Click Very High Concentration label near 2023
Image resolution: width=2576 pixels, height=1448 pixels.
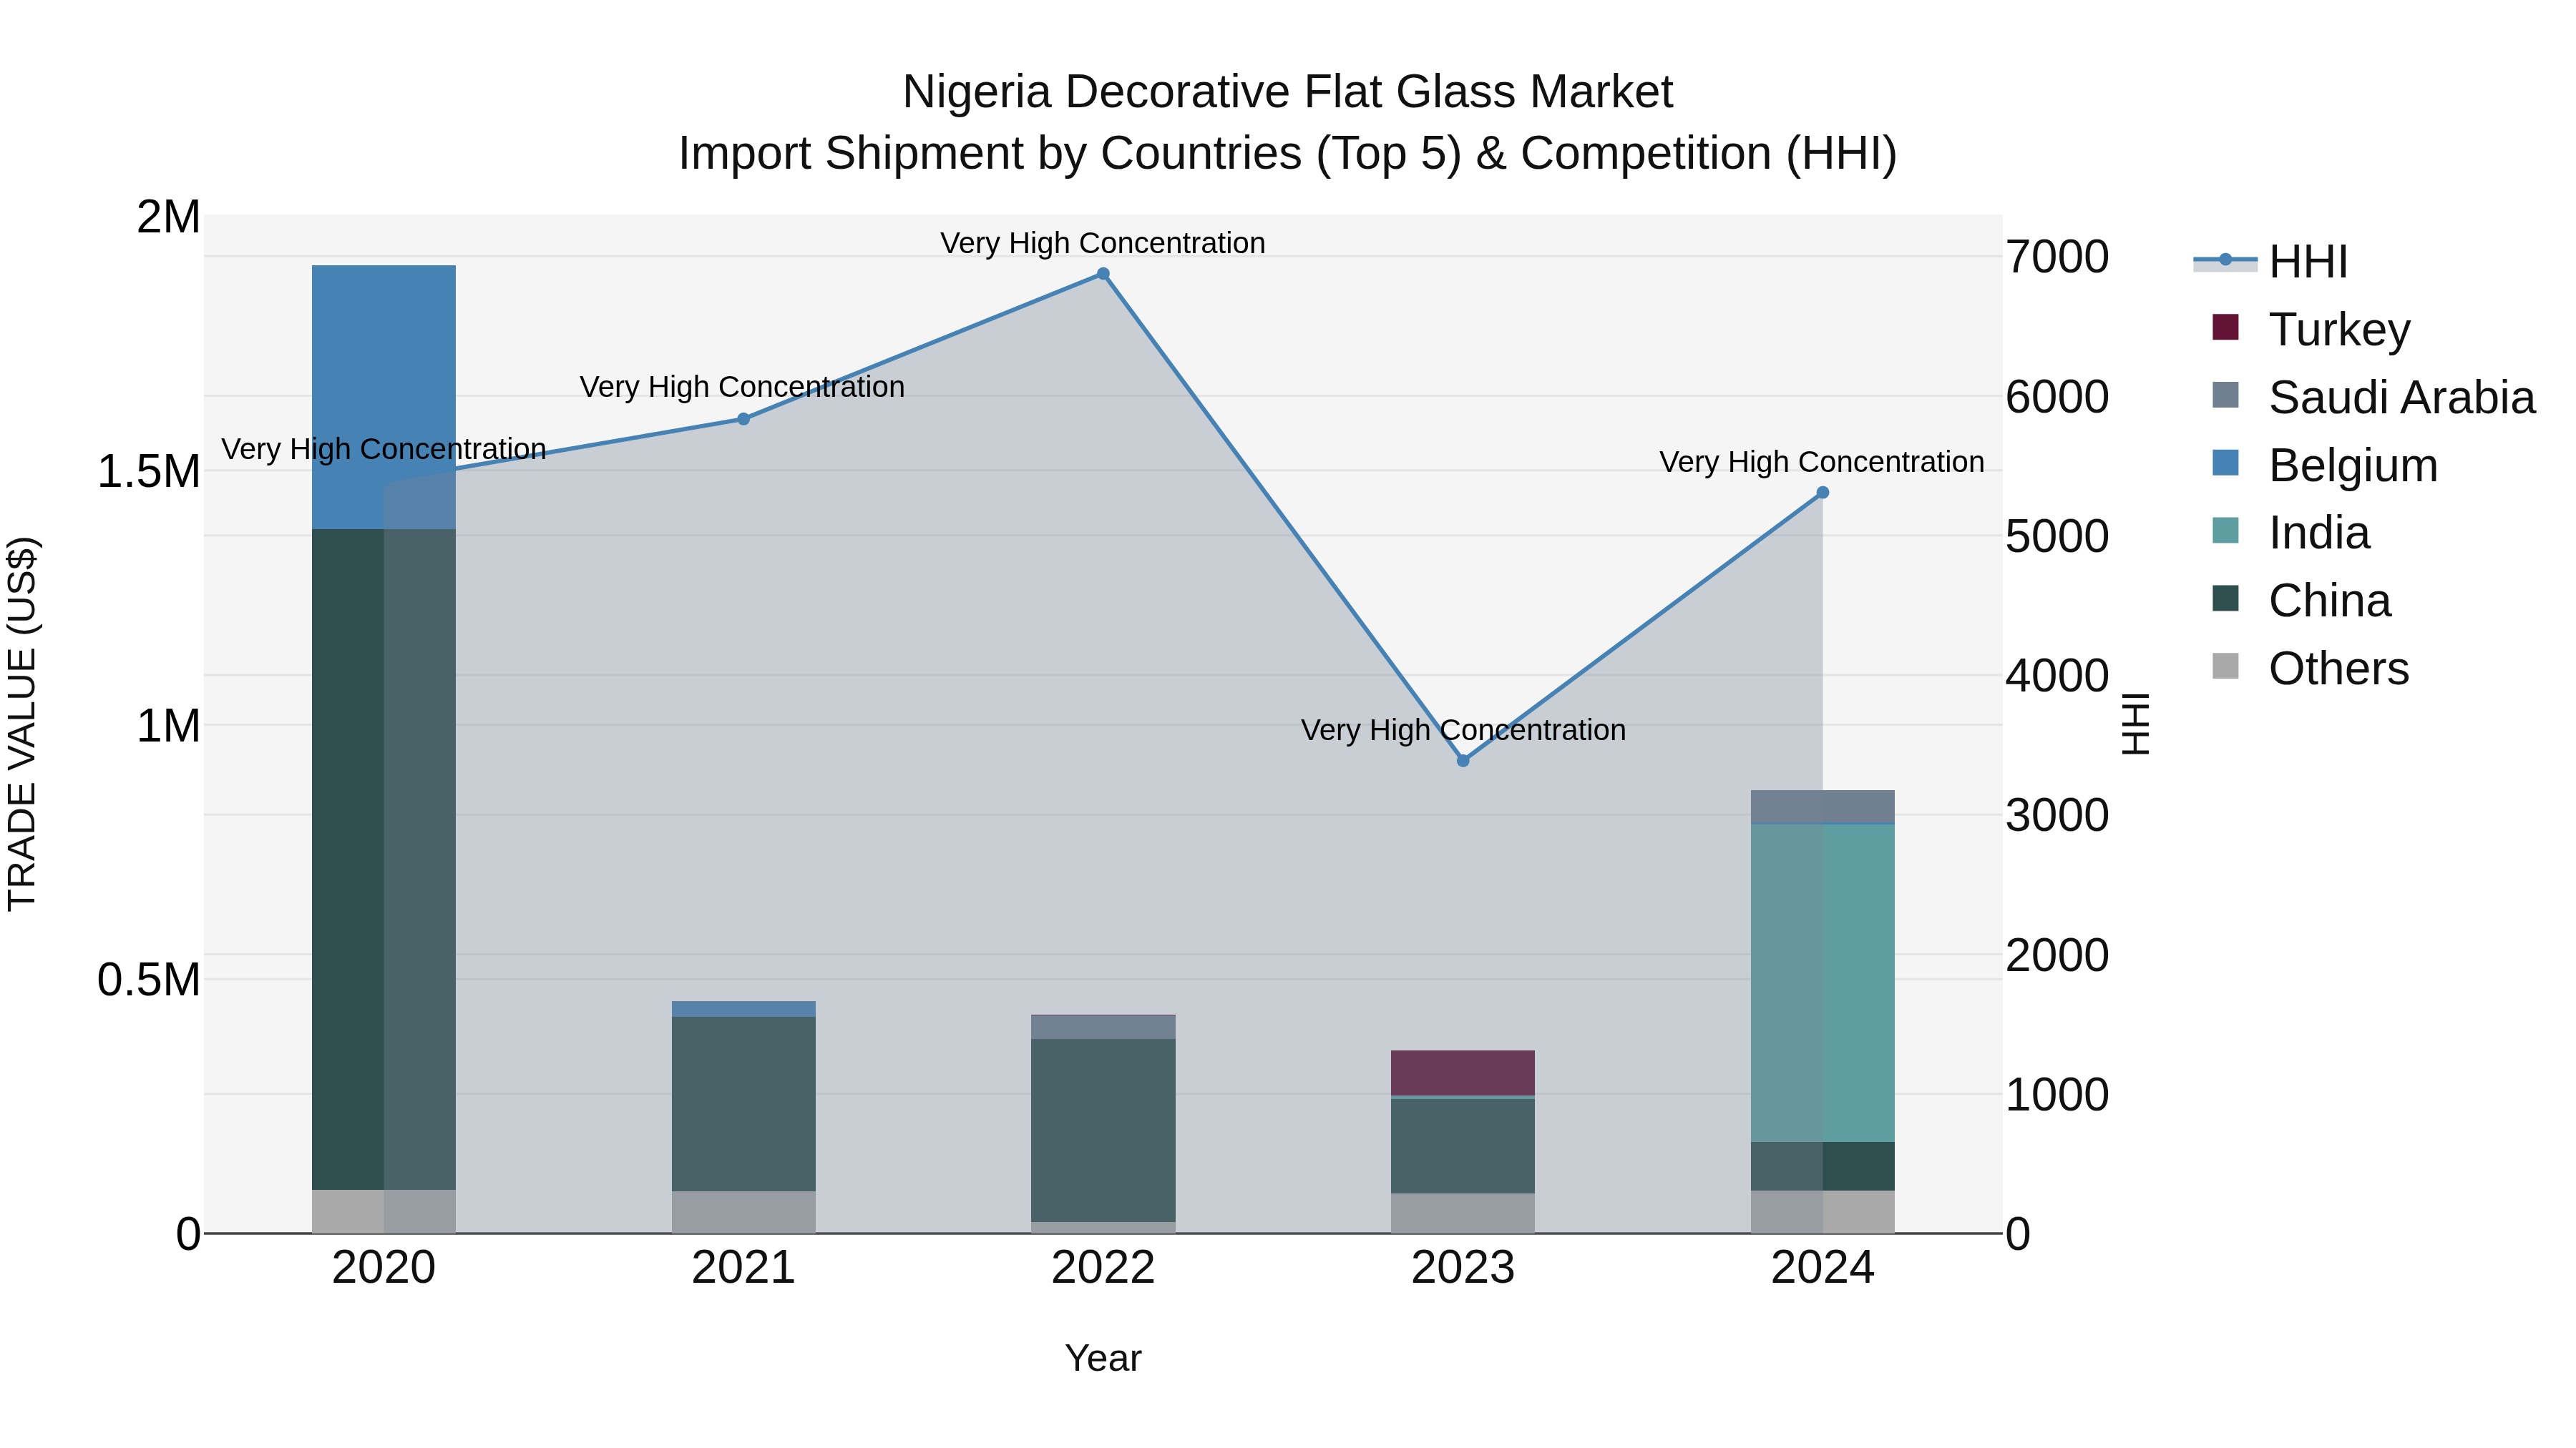(x=1463, y=729)
